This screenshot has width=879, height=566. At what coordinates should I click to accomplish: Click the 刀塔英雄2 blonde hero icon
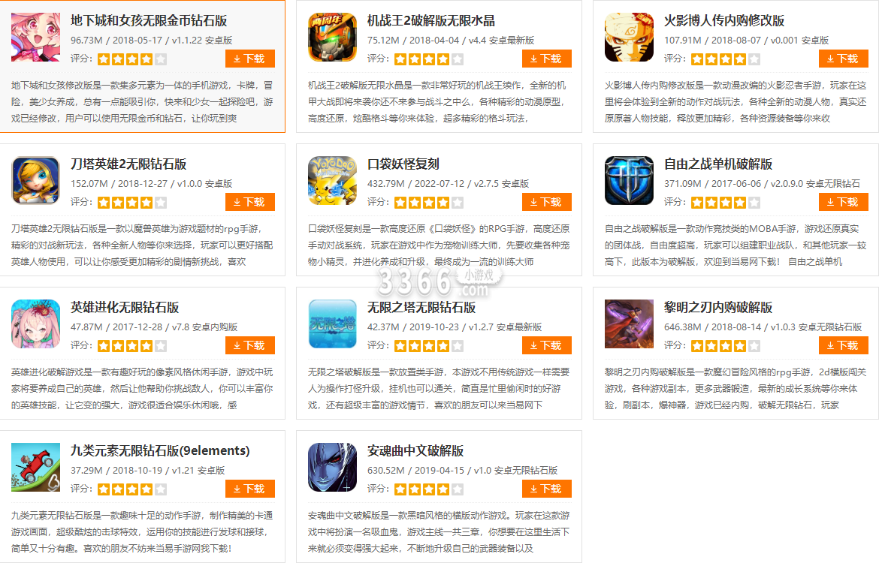(x=36, y=180)
